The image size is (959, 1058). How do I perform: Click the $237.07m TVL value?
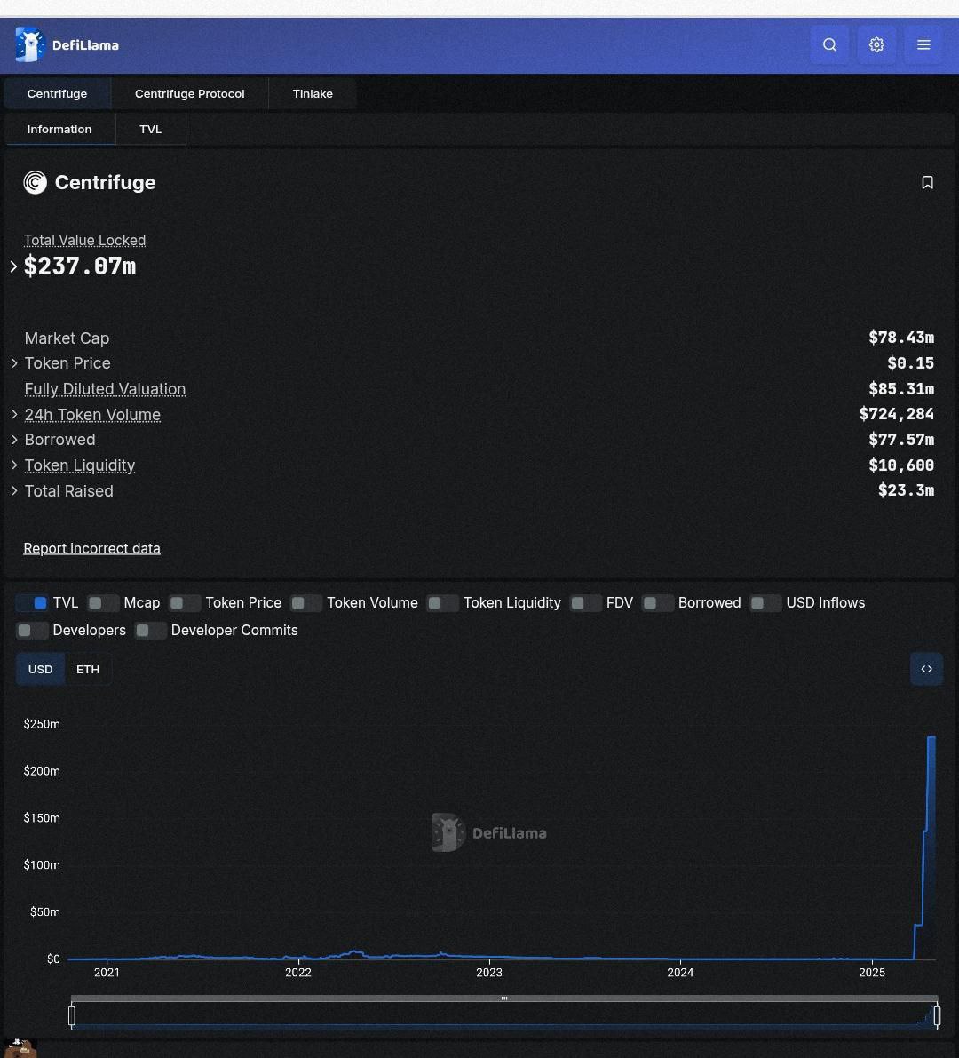pyautogui.click(x=80, y=267)
